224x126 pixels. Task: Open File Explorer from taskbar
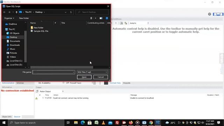tap(76, 123)
